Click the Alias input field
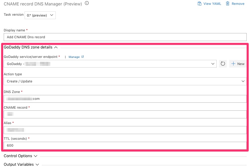 [x=125, y=130]
